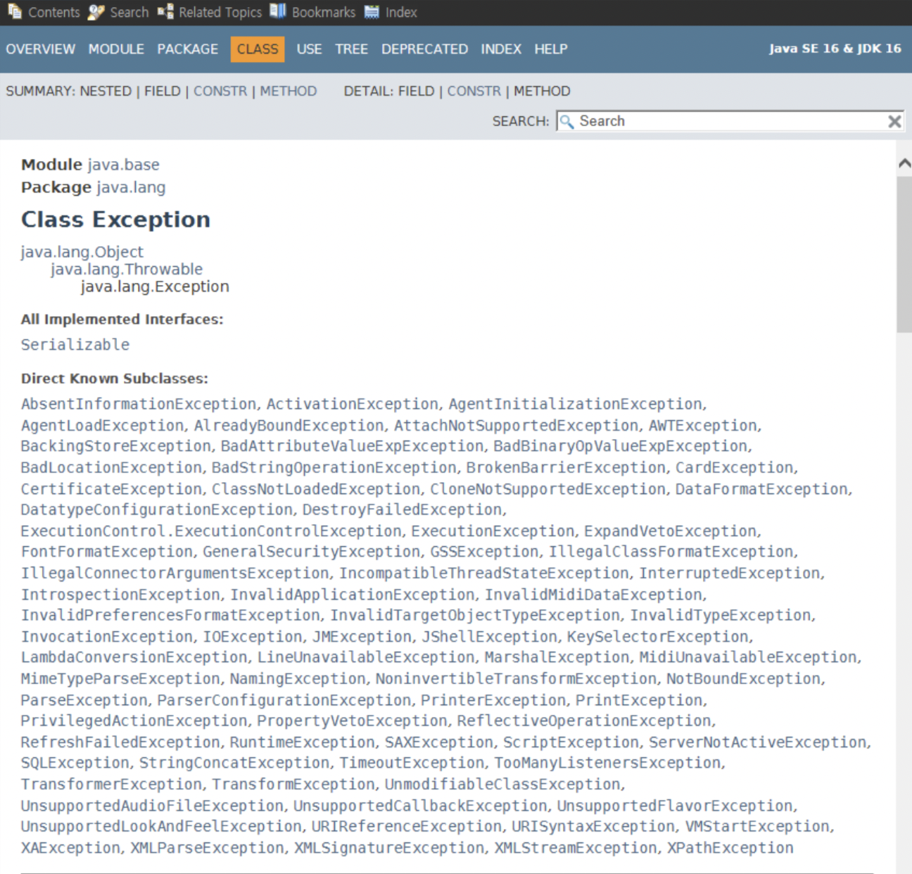
Task: Open AgentInitializationException link
Action: tap(576, 404)
